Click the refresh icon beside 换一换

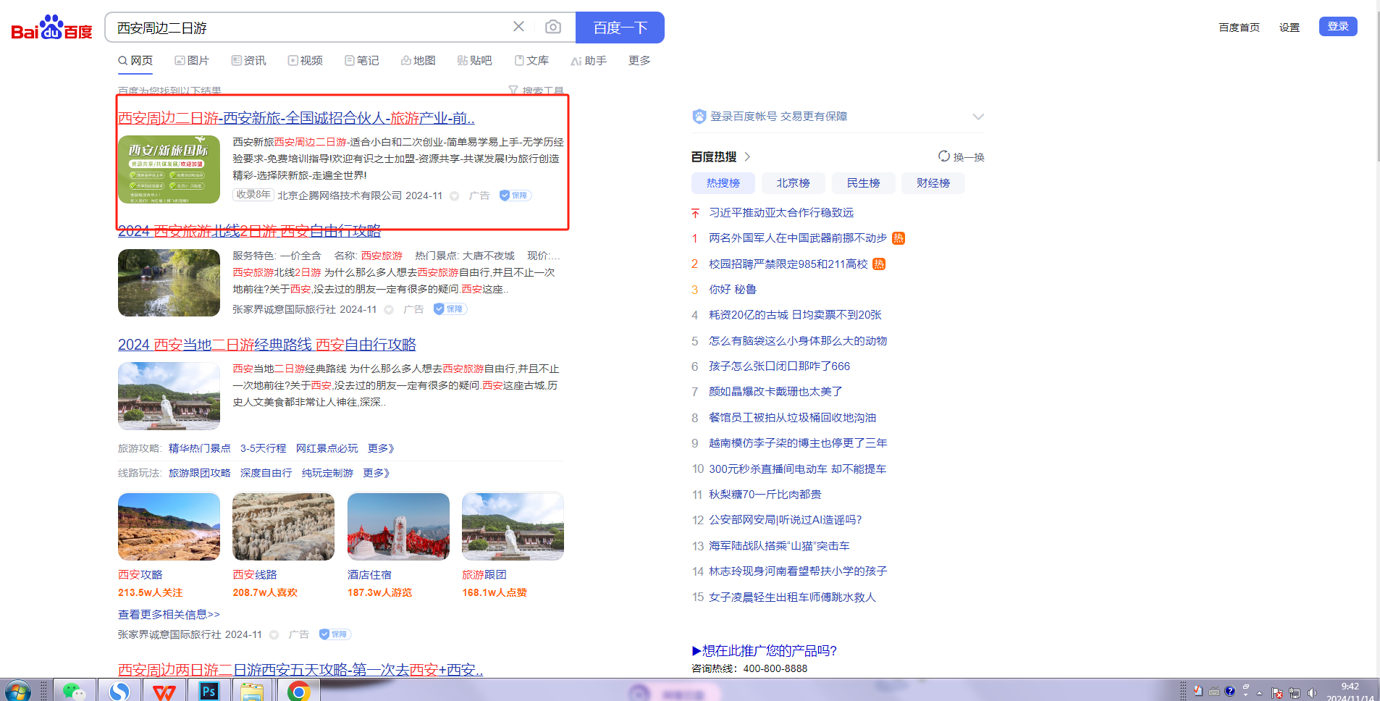click(x=944, y=156)
